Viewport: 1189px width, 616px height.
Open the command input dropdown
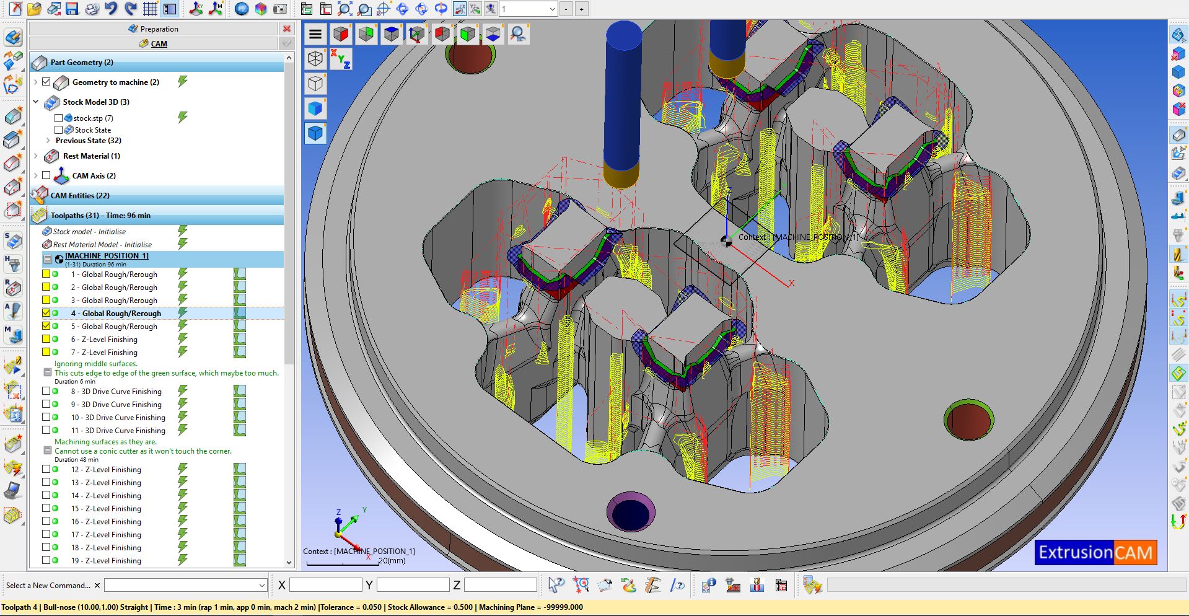(x=261, y=585)
